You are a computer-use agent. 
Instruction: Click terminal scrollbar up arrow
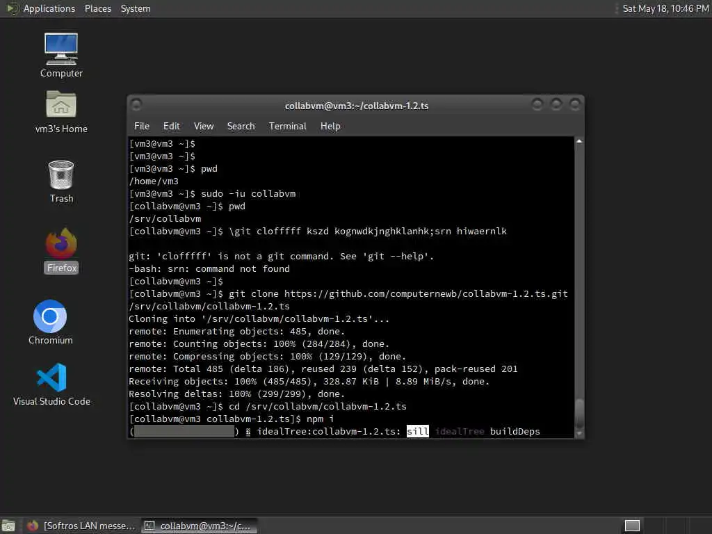coord(579,141)
